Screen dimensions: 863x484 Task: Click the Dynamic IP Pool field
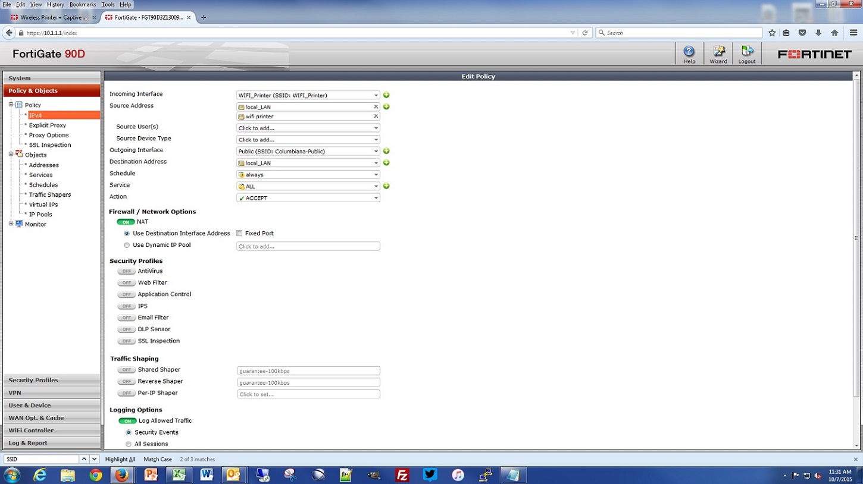click(308, 246)
